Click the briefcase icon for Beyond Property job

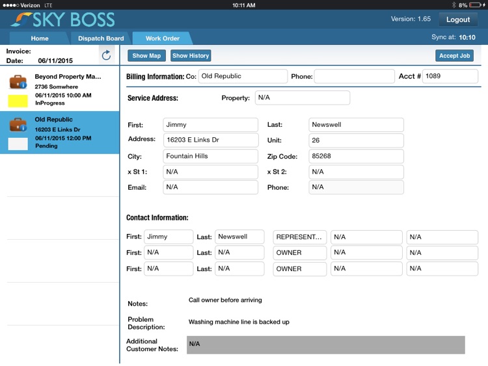pos(18,81)
